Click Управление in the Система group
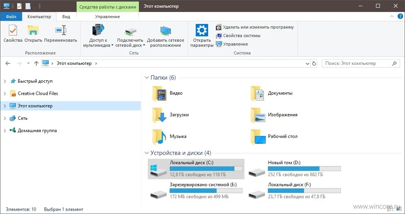Viewport: 405px width, 214px height. tap(232, 44)
